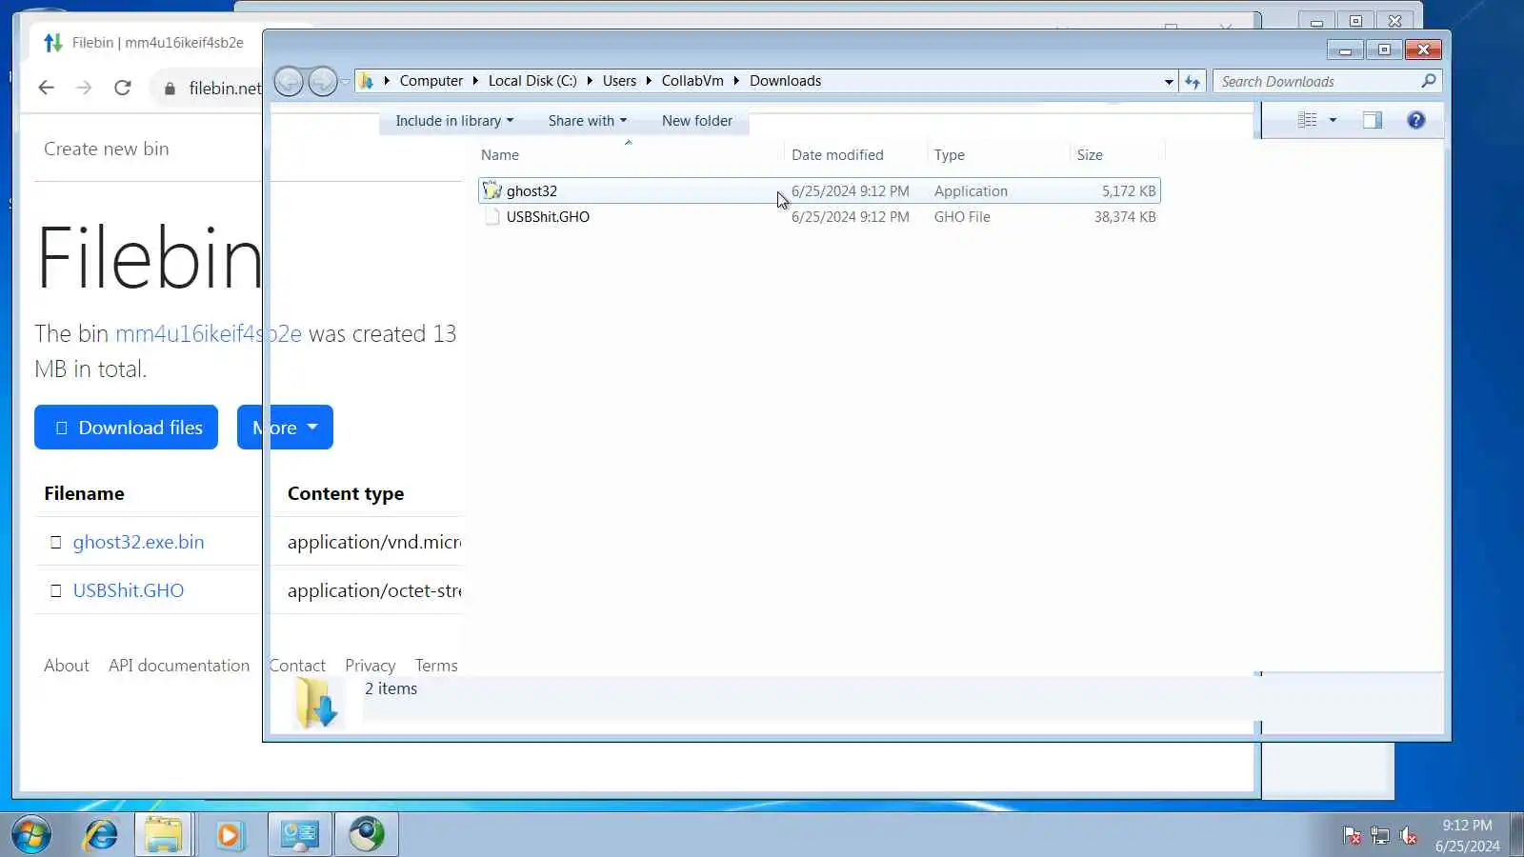Click the Download files button
This screenshot has height=857, width=1524.
click(x=126, y=428)
